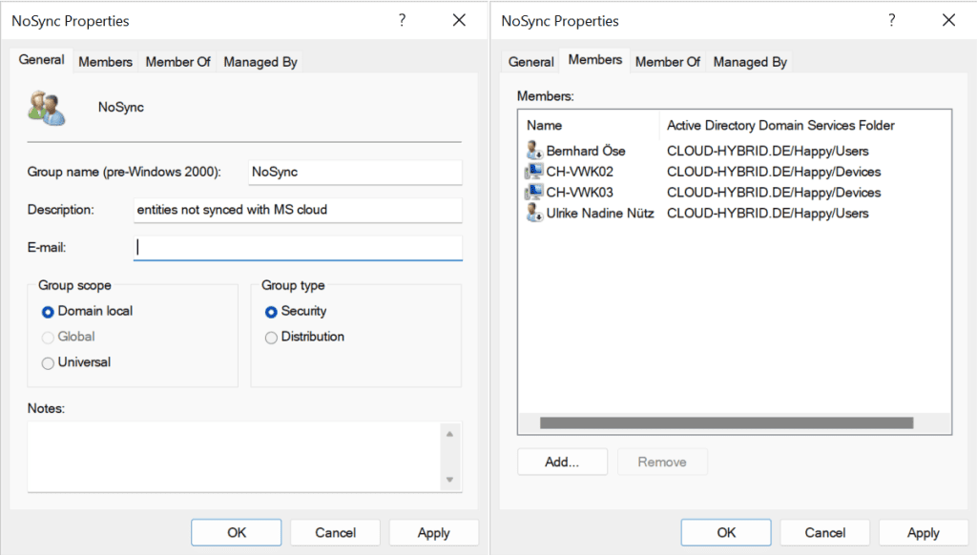Viewport: 977px width, 555px height.
Task: Click the members list horizontal scrollbar
Action: point(726,422)
